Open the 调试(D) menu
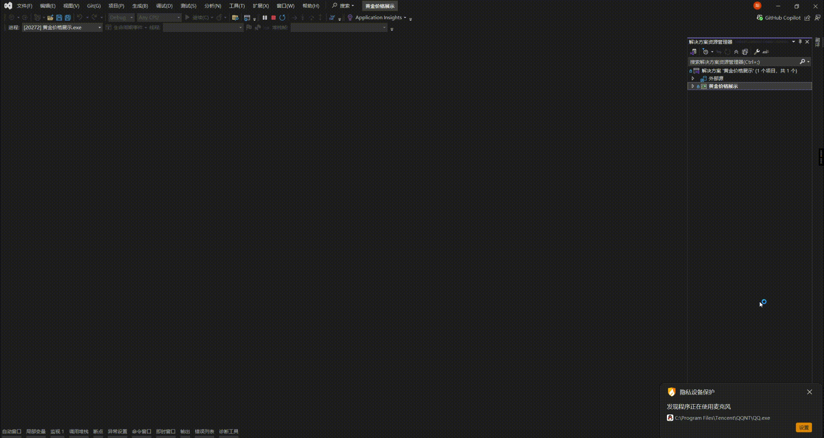The width and height of the screenshot is (824, 438). 164,6
